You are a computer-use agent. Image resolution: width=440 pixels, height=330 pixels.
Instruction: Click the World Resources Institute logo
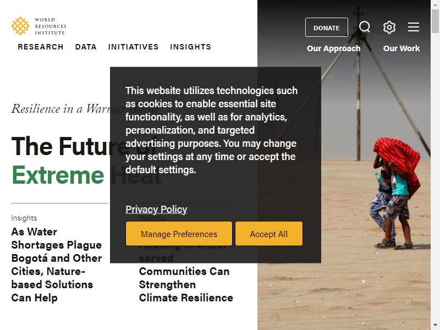click(x=38, y=26)
